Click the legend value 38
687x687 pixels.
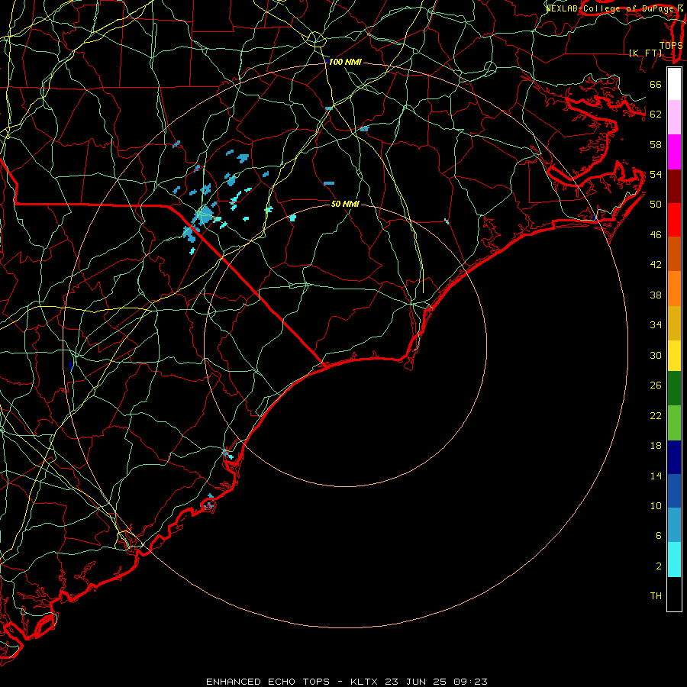pos(656,295)
